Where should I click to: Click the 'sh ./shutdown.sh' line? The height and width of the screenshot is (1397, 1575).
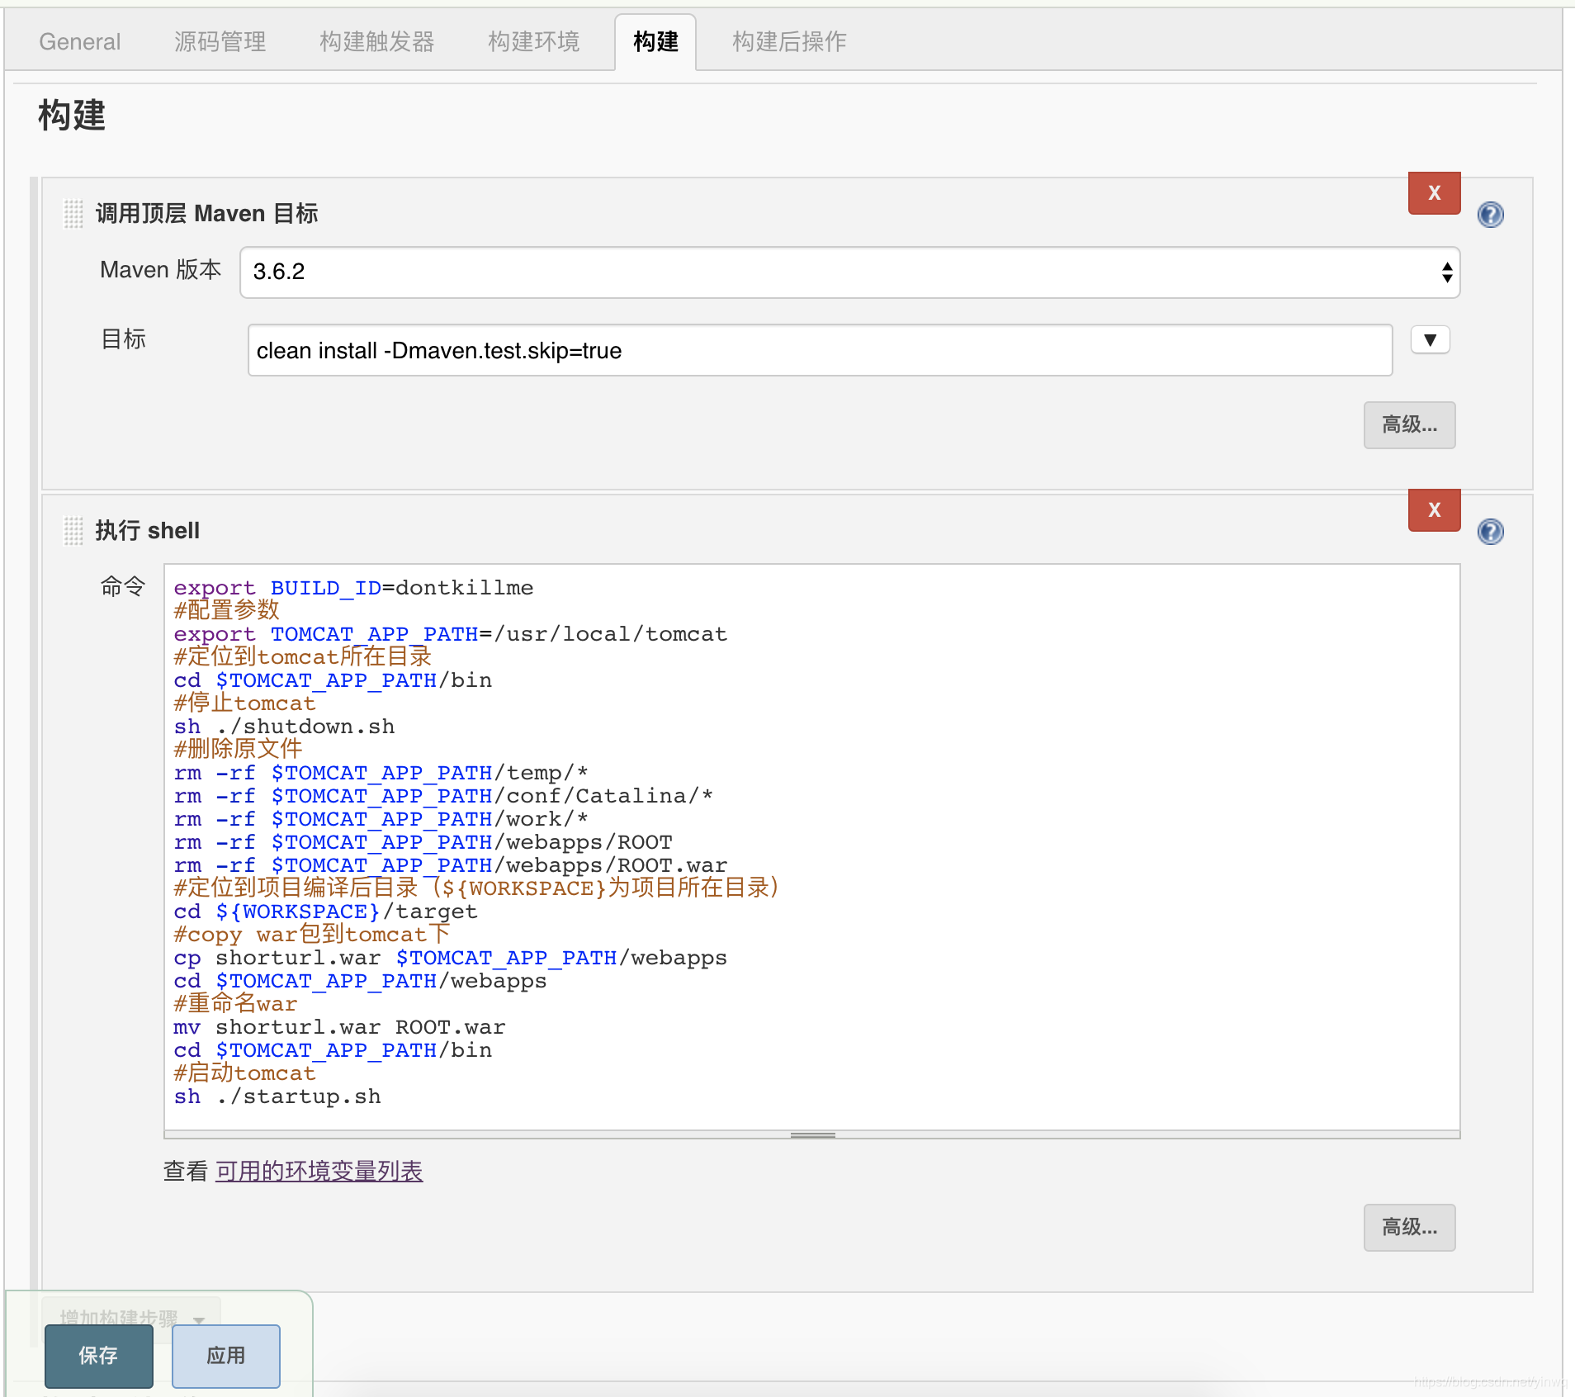(284, 727)
